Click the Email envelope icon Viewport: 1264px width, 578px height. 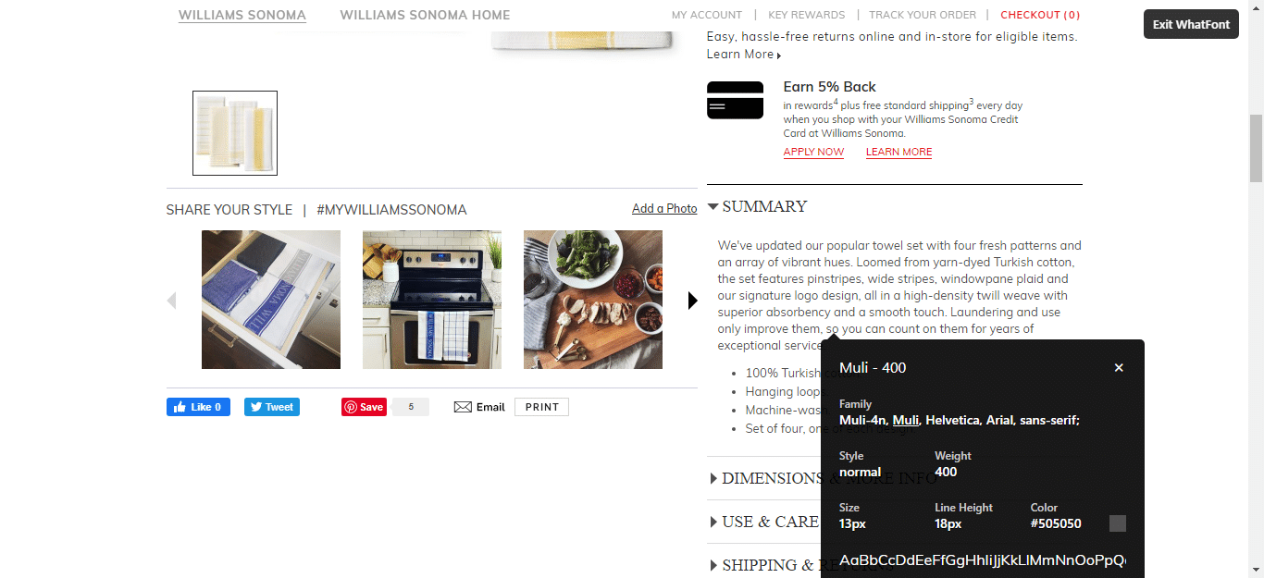463,407
